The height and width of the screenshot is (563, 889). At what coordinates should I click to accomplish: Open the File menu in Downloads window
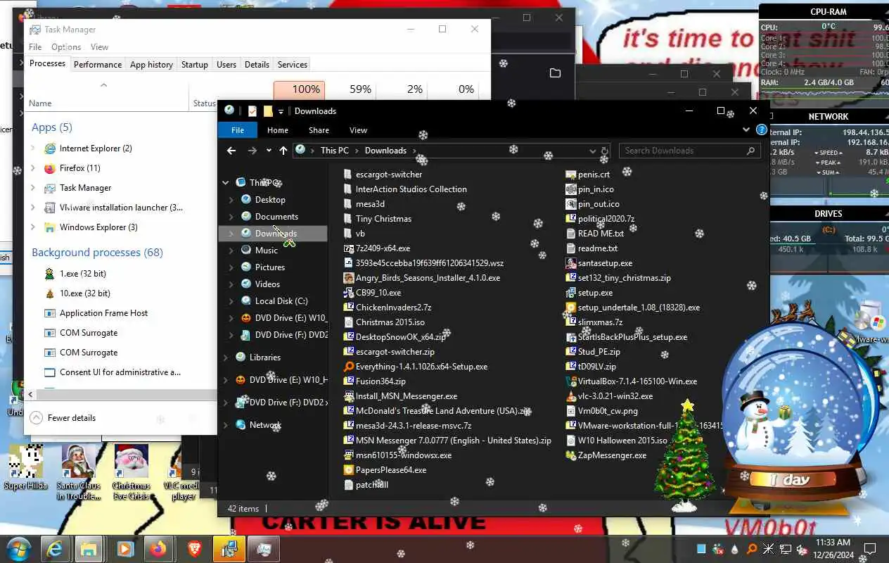[x=238, y=130]
